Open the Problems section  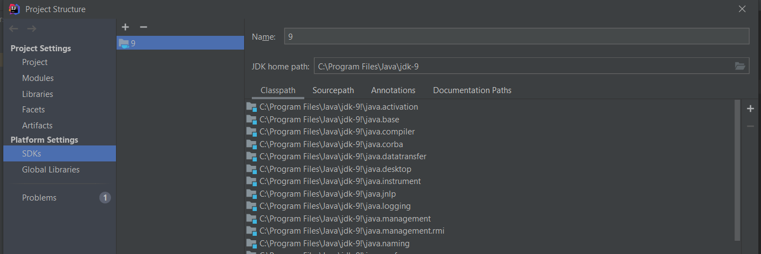pyautogui.click(x=39, y=198)
